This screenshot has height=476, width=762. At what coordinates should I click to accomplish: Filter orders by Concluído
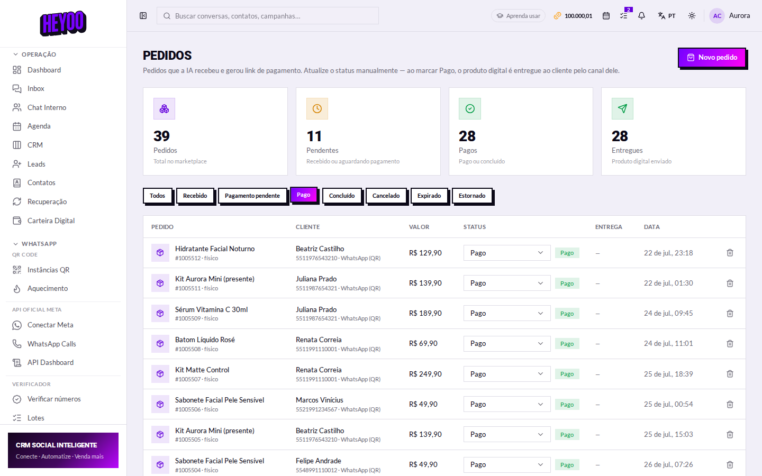pos(342,196)
